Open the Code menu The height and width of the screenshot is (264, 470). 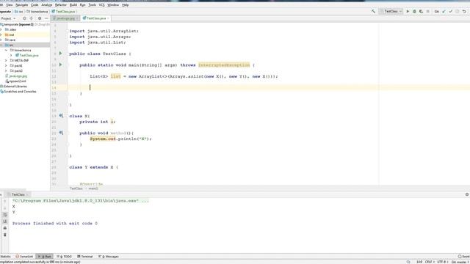[35, 5]
